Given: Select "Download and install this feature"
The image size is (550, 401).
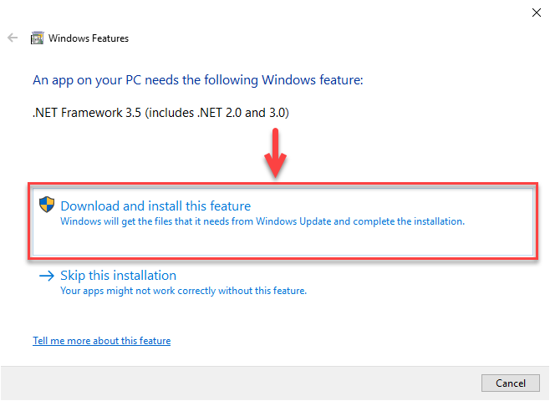Looking at the screenshot, I should (x=283, y=222).
